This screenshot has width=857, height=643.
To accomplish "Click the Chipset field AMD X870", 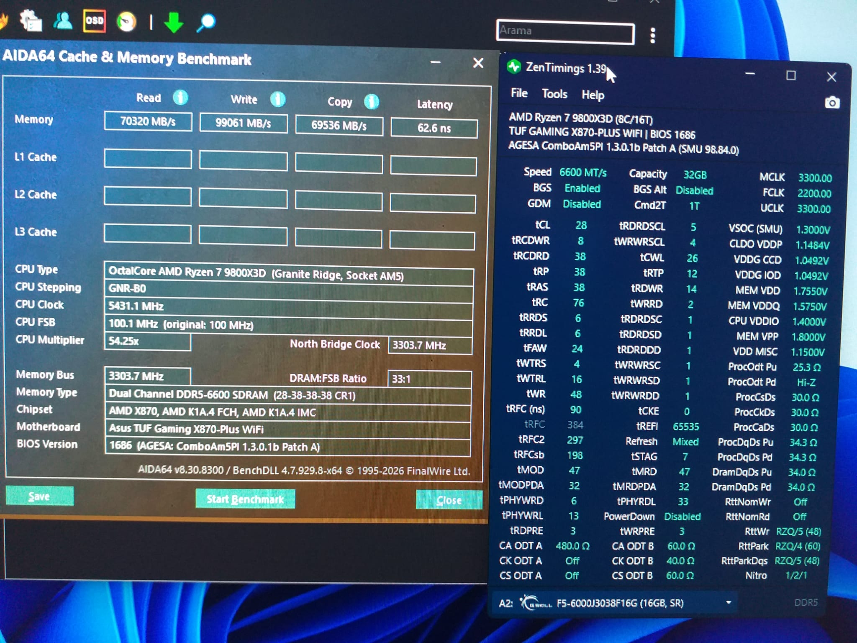I will (x=288, y=412).
